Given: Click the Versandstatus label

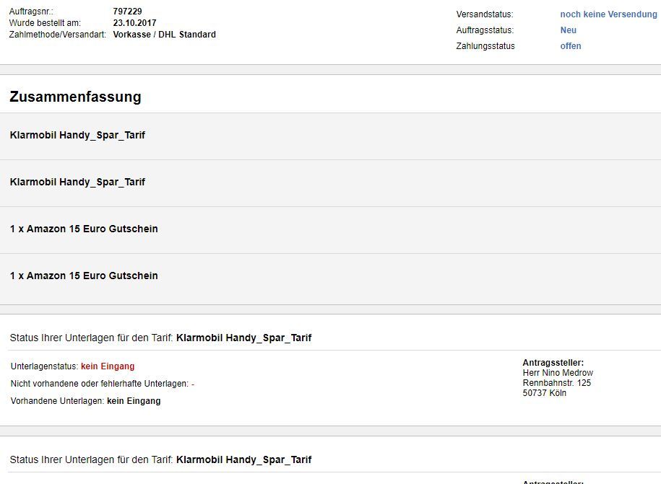Looking at the screenshot, I should (x=485, y=14).
